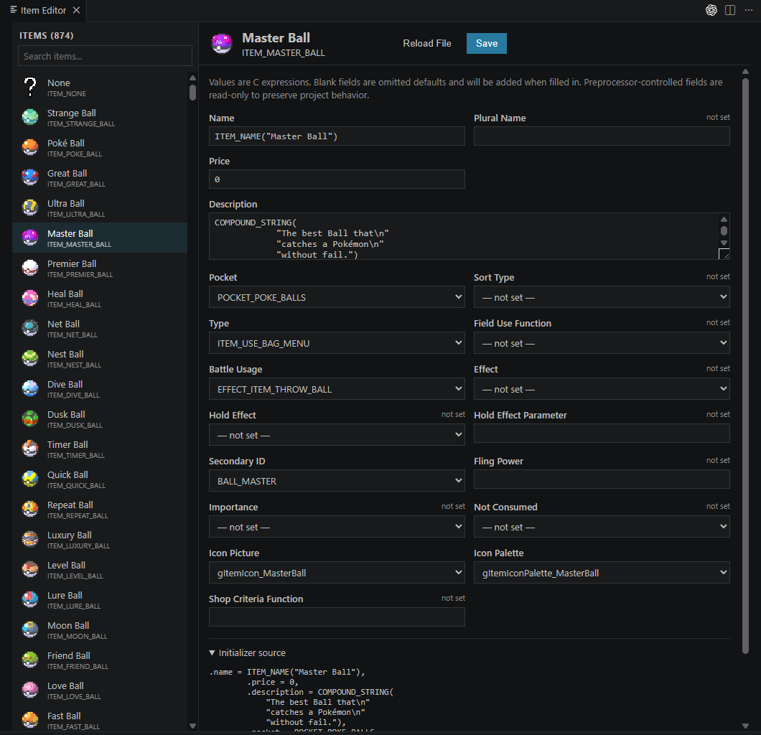This screenshot has height=735, width=761.
Task: Switch to the Item Editor tab
Action: point(43,10)
